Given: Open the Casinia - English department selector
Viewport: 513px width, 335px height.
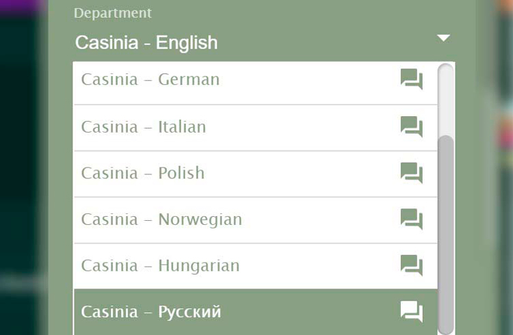Looking at the screenshot, I should point(146,42).
